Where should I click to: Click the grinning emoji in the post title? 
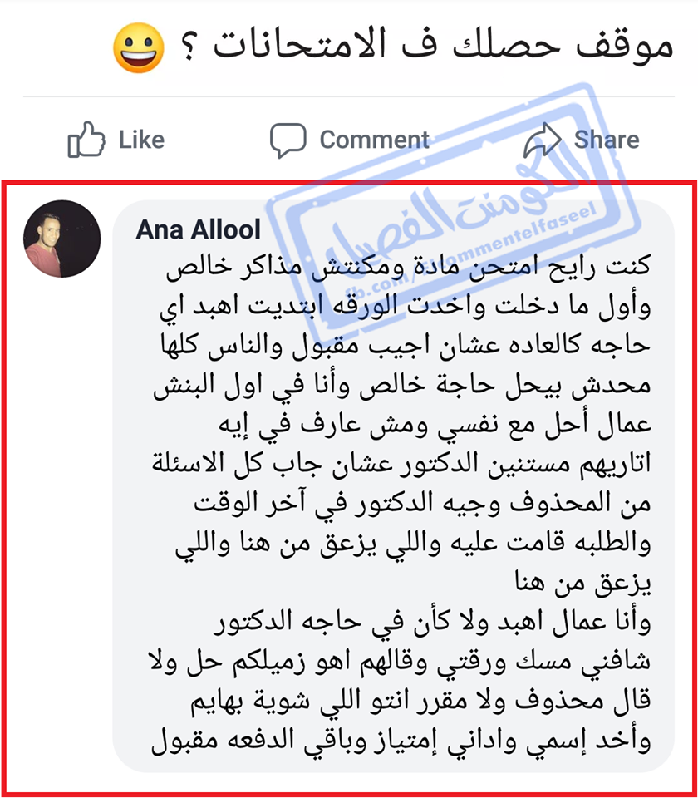point(139,48)
